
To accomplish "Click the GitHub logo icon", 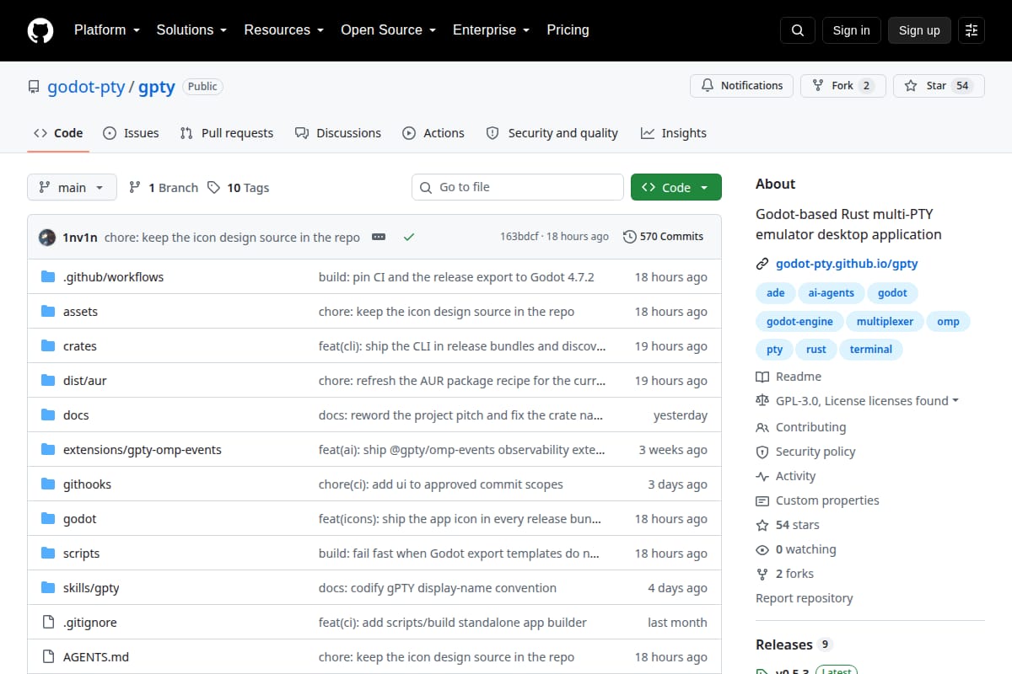I will click(x=40, y=30).
